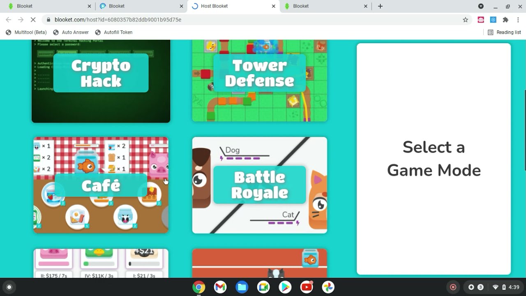This screenshot has height=296, width=526.
Task: Go back to the previous page
Action: coord(9,20)
